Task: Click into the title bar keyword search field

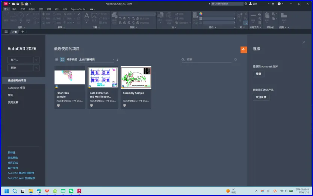Action: (227, 4)
